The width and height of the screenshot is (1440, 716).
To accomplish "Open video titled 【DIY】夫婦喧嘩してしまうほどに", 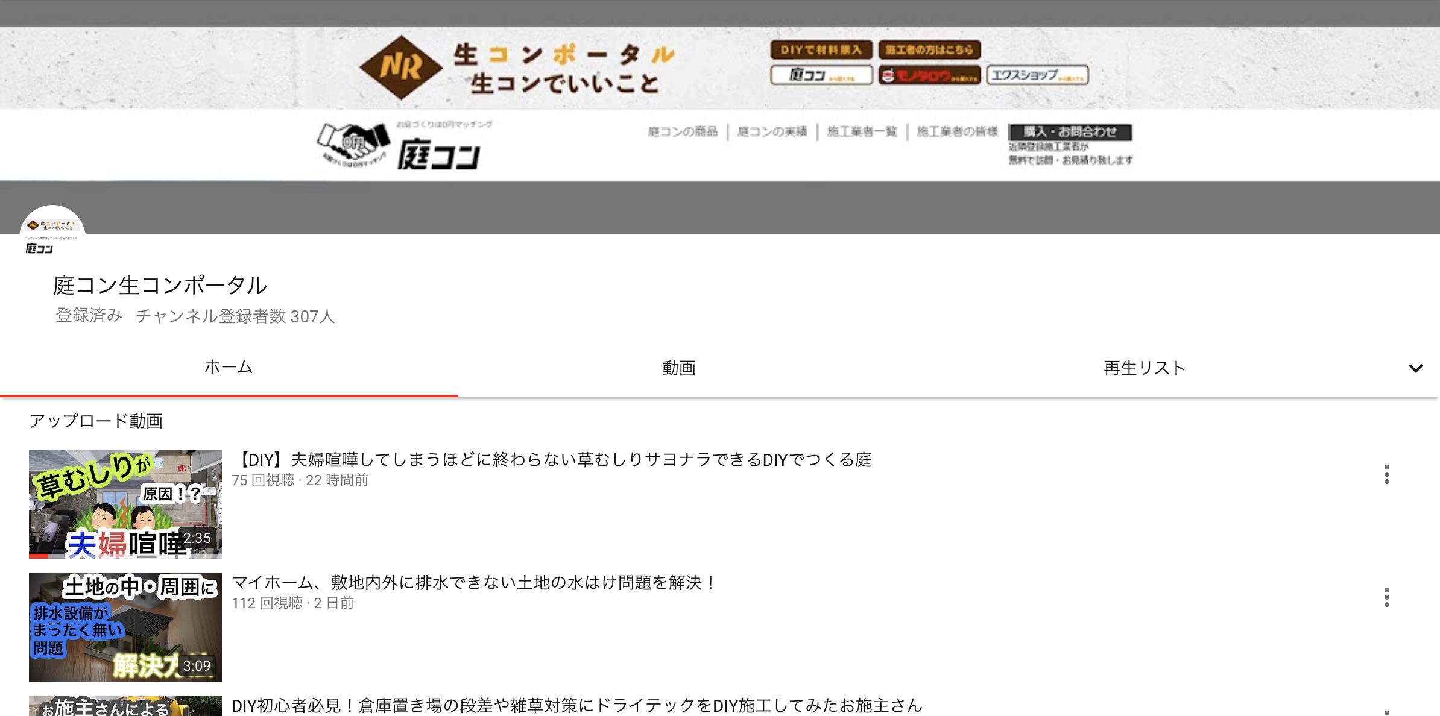I will pos(552,460).
